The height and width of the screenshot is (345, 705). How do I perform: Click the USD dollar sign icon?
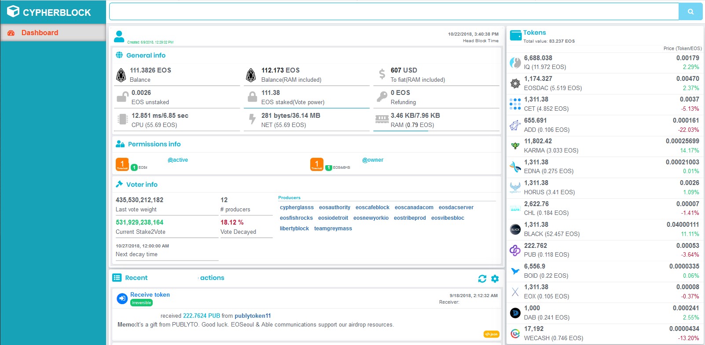click(382, 74)
